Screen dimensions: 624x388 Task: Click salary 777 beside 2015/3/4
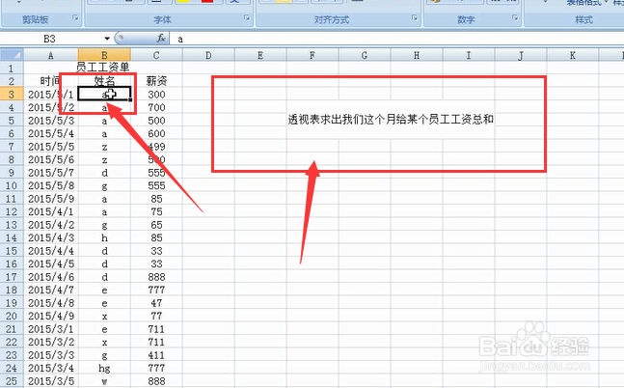click(156, 368)
